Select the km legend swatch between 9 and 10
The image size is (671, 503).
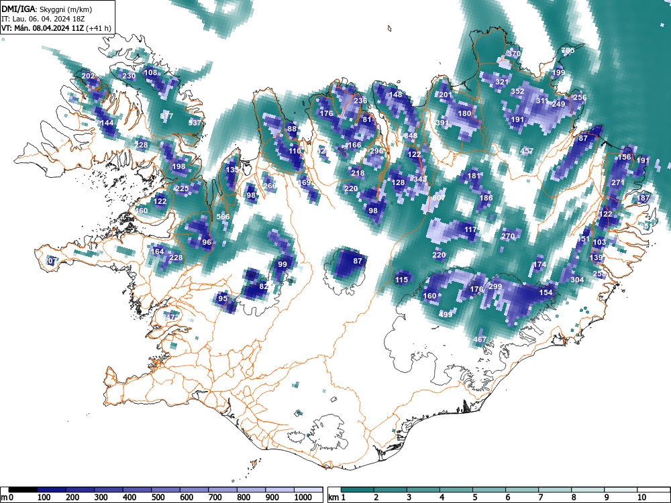pos(621,490)
